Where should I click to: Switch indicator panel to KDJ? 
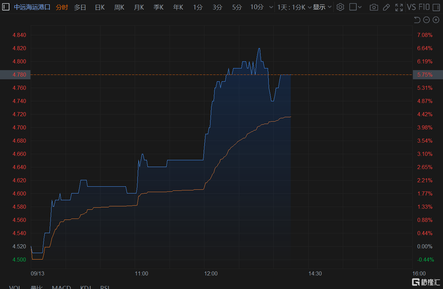pos(86,287)
